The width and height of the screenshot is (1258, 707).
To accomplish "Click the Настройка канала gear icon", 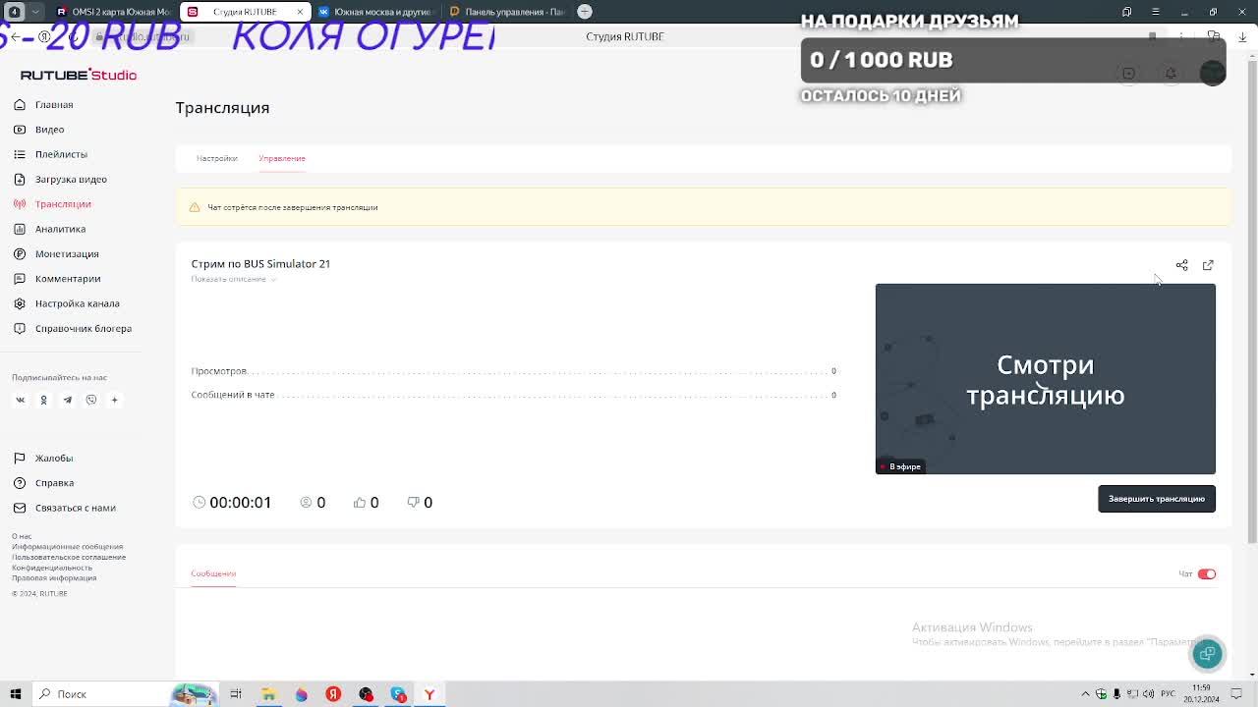I will tap(20, 303).
